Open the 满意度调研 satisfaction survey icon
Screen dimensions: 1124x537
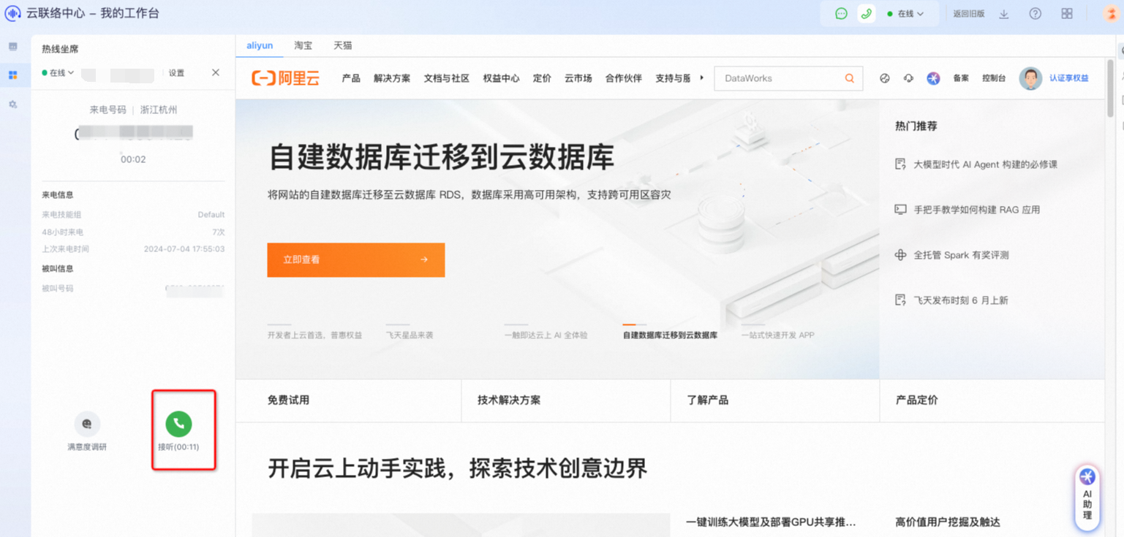(x=87, y=424)
